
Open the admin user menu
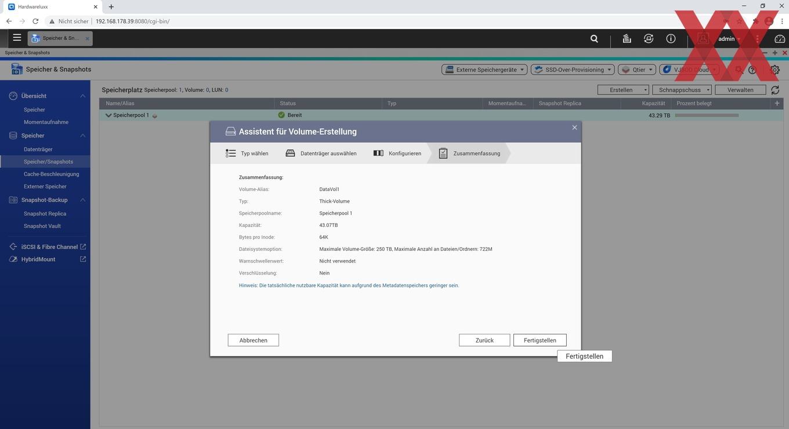pyautogui.click(x=729, y=39)
